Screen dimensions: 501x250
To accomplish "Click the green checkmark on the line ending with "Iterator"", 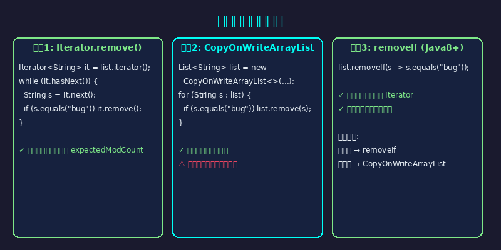I will click(341, 95).
